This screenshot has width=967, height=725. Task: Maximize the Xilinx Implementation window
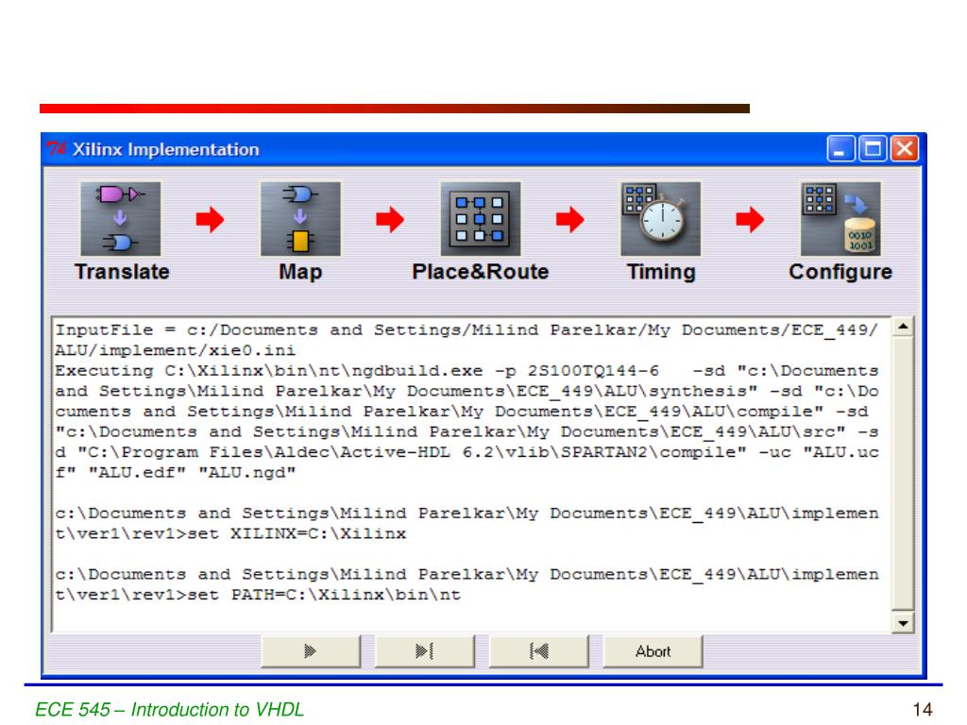[x=873, y=148]
